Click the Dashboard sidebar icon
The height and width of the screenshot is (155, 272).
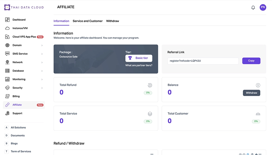[7, 20]
